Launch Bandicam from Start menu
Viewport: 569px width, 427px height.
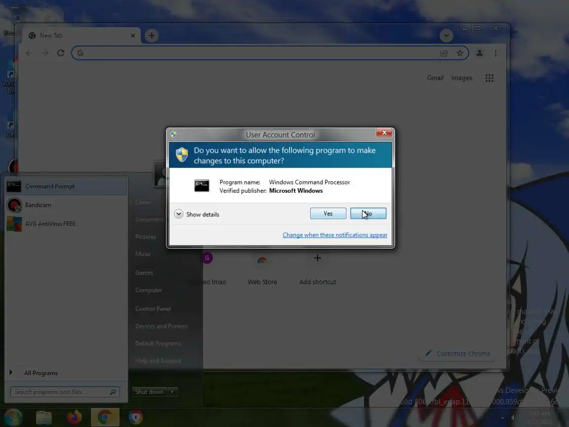66,205
